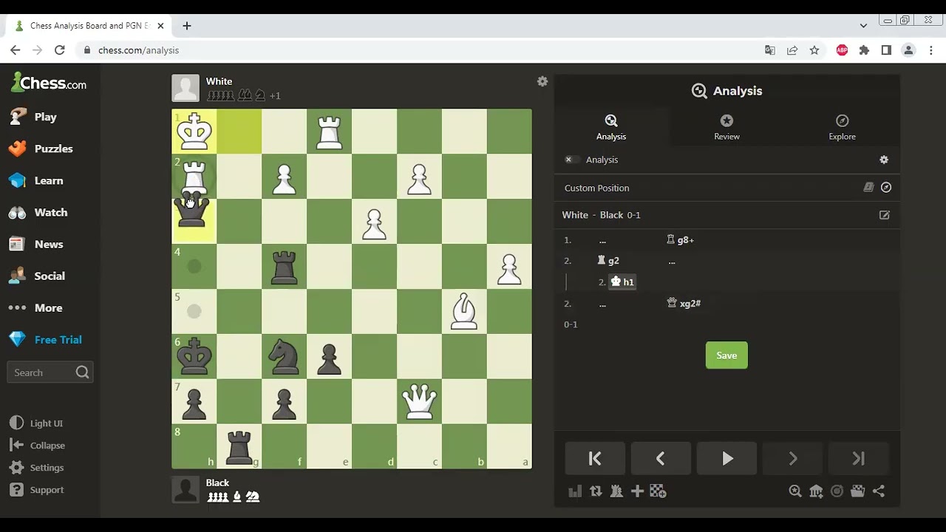Image resolution: width=946 pixels, height=532 pixels.
Task: Select move Rg2 in move list
Action: [x=608, y=260]
